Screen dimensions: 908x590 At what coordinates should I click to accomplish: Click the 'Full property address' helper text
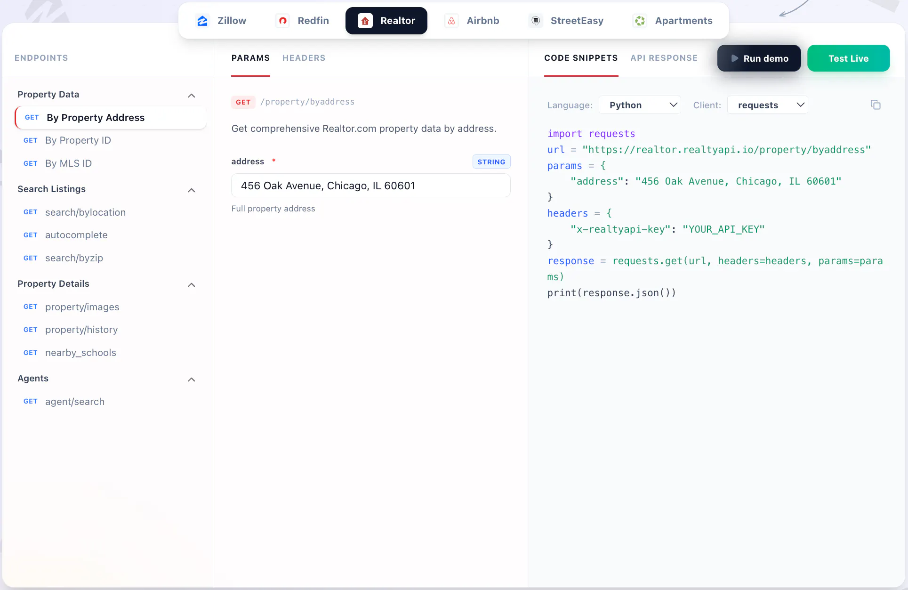[273, 209]
